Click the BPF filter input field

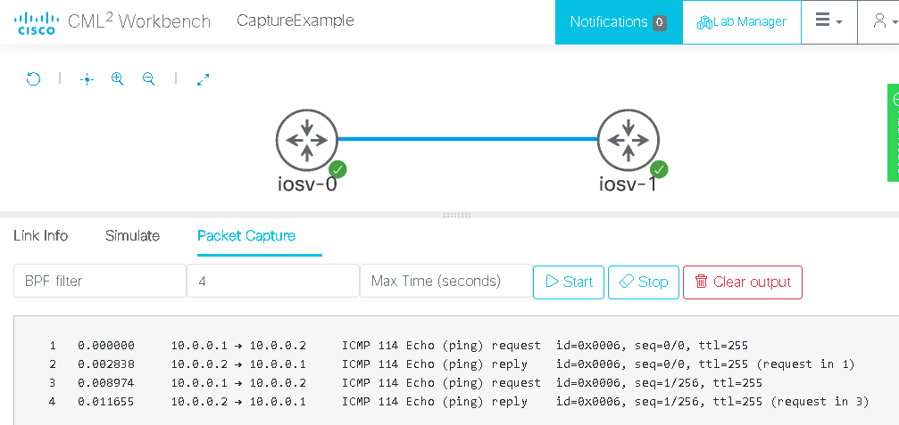point(100,281)
